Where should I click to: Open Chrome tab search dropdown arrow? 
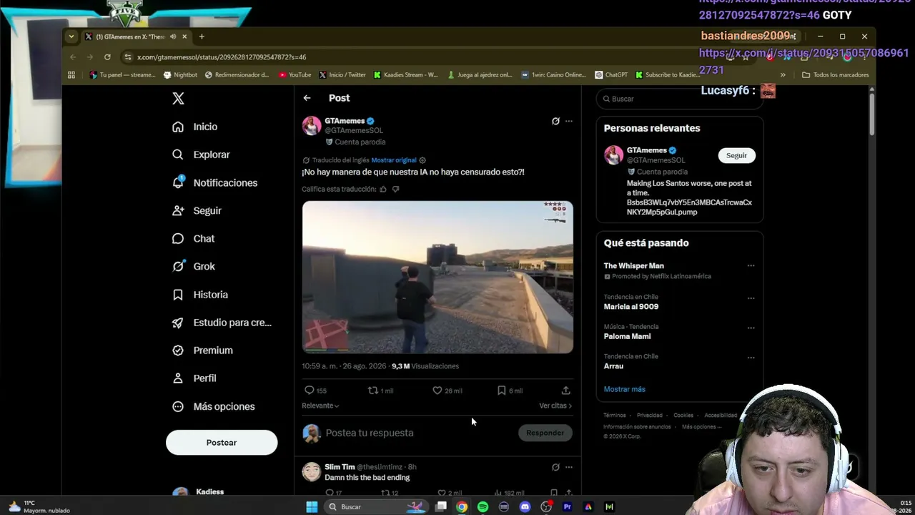(x=71, y=36)
